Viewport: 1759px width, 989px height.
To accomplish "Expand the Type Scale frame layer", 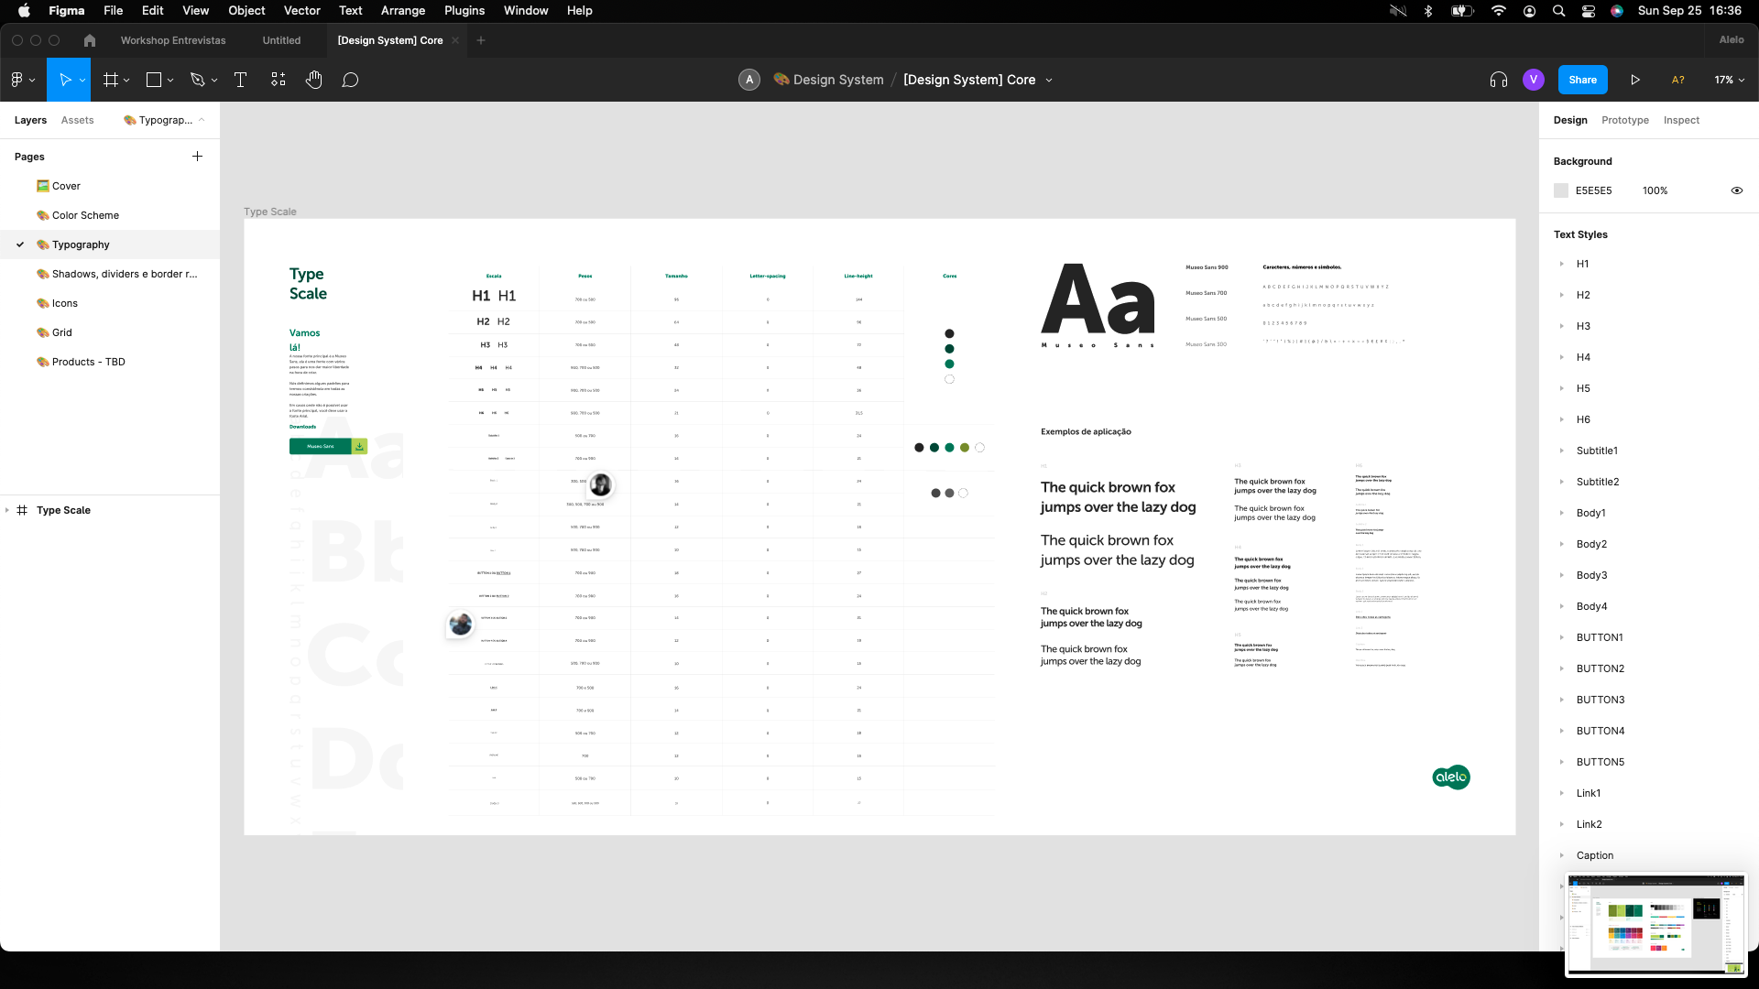I will click(x=7, y=510).
